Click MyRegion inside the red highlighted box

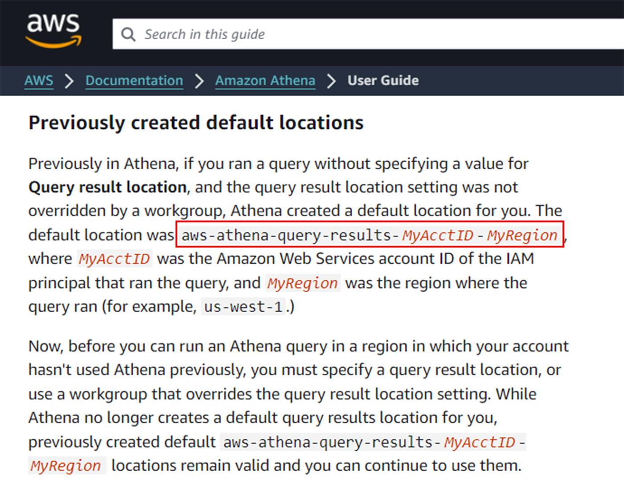(x=522, y=235)
